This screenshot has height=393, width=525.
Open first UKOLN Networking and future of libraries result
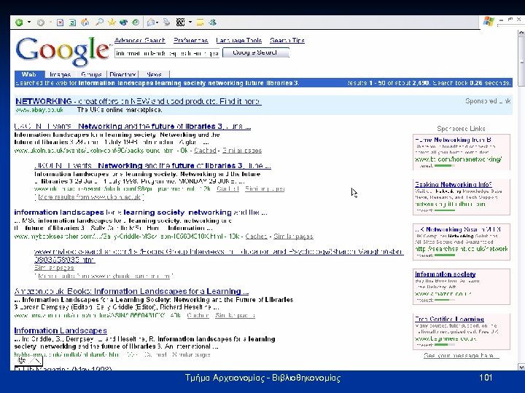point(133,127)
